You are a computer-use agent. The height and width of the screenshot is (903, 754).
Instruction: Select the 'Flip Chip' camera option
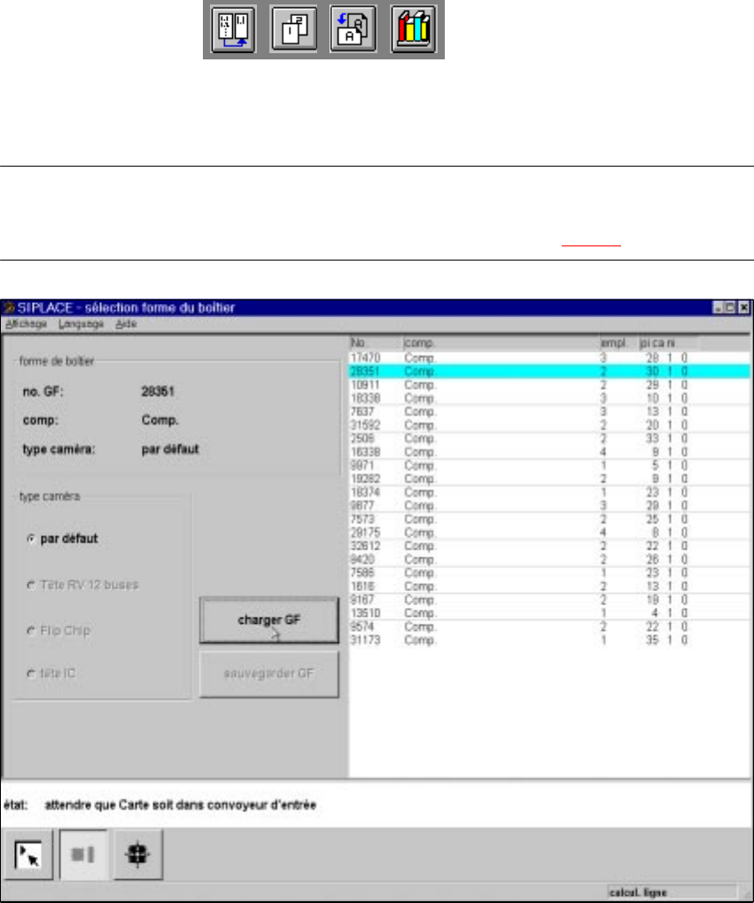(x=58, y=631)
